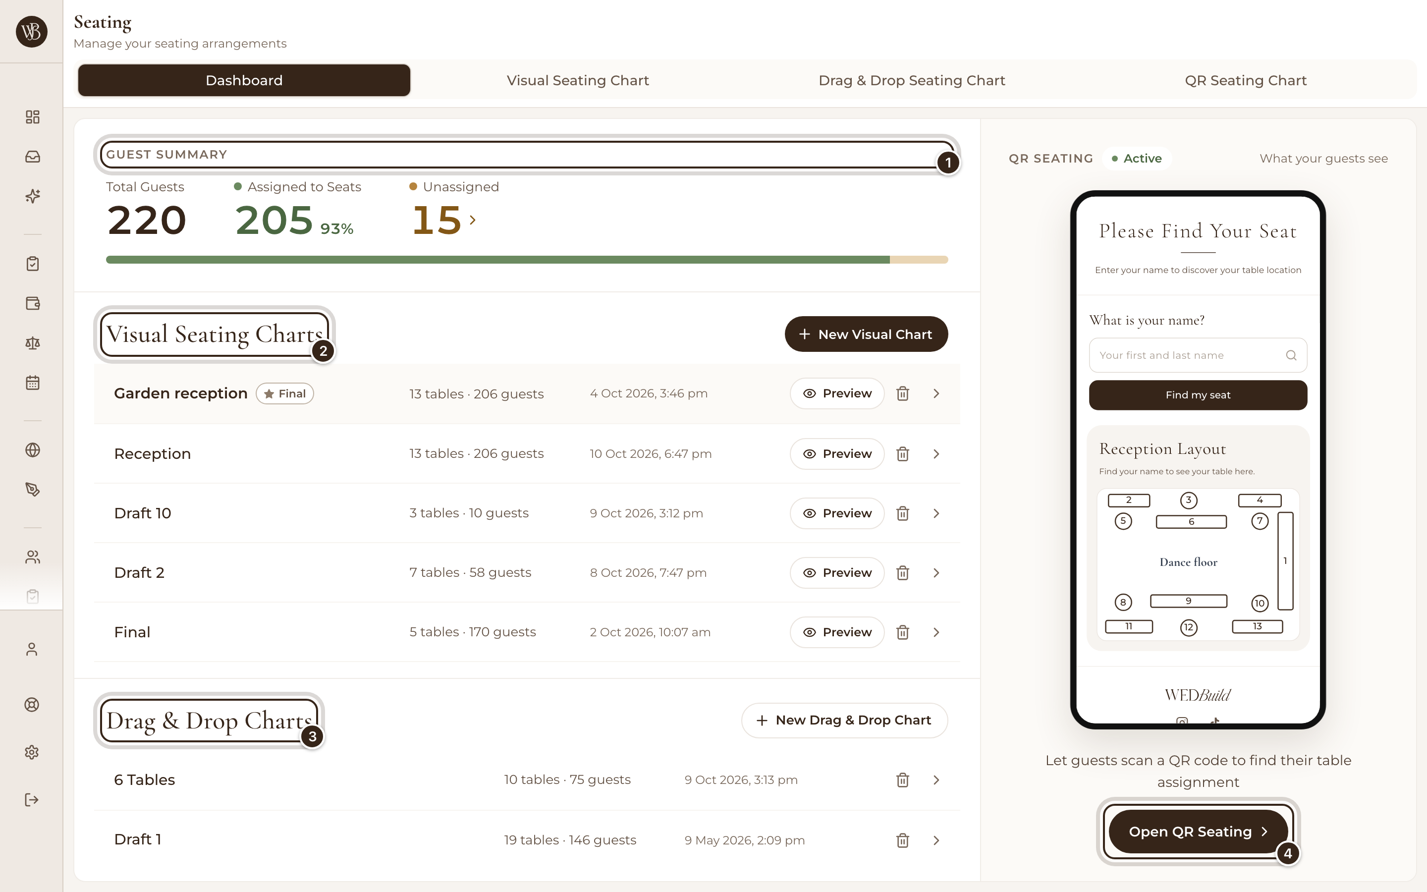
Task: Open the single user profile icon in sidebar
Action: (32, 650)
